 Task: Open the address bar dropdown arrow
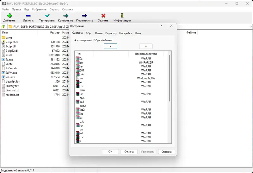(250, 27)
